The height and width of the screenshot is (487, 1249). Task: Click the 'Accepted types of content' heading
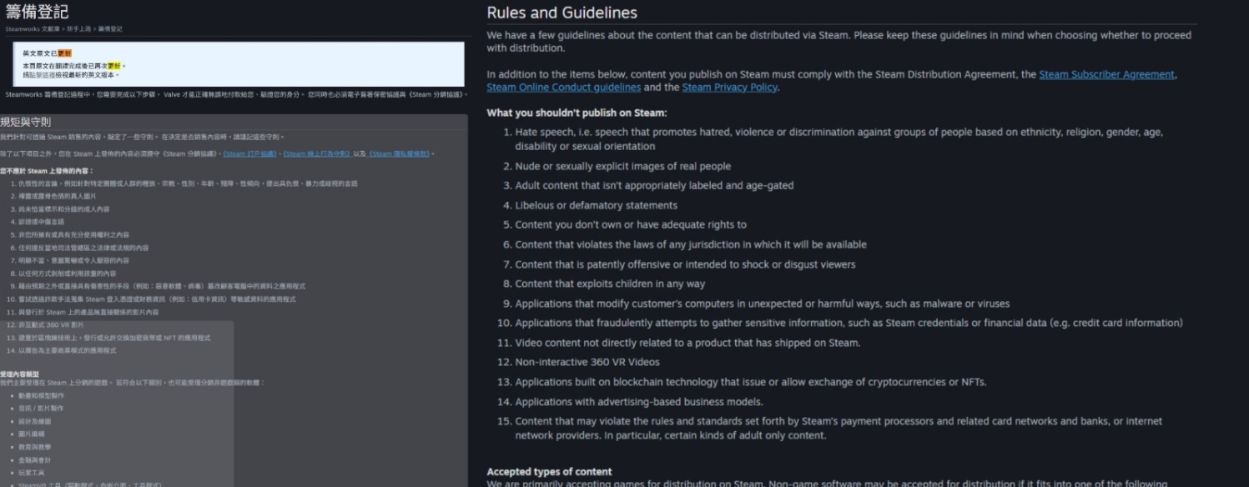tap(549, 472)
